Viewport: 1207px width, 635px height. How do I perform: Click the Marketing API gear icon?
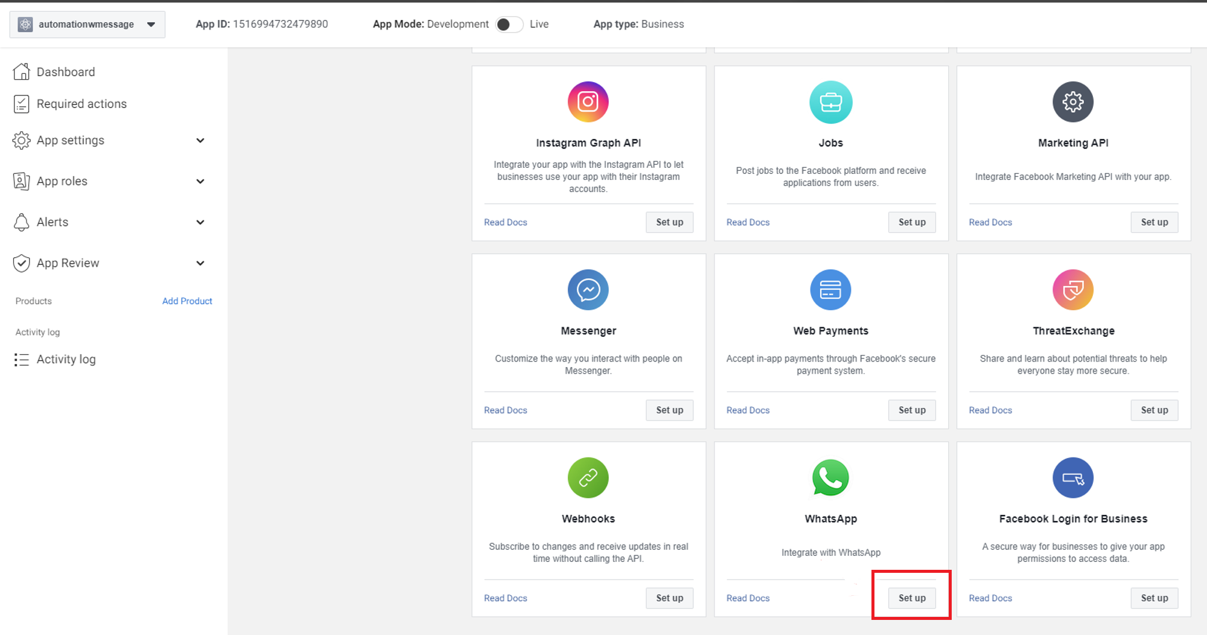[1073, 102]
